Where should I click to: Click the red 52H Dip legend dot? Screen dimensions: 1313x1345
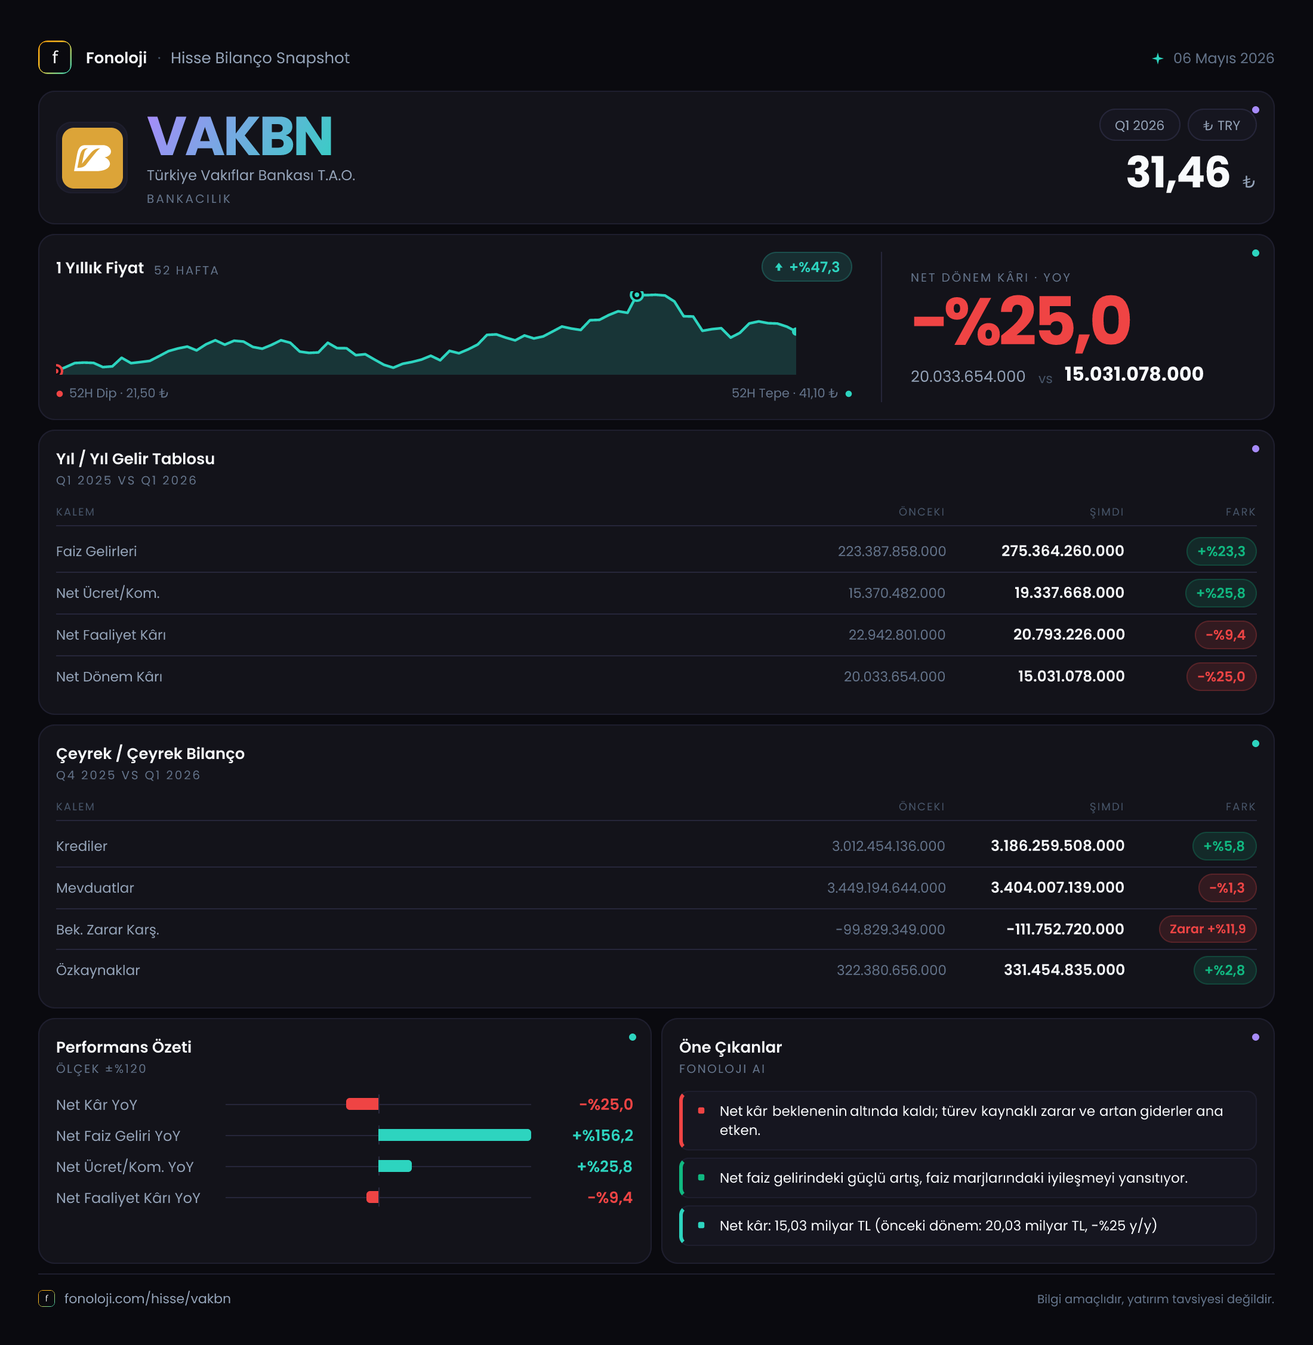pyautogui.click(x=60, y=394)
